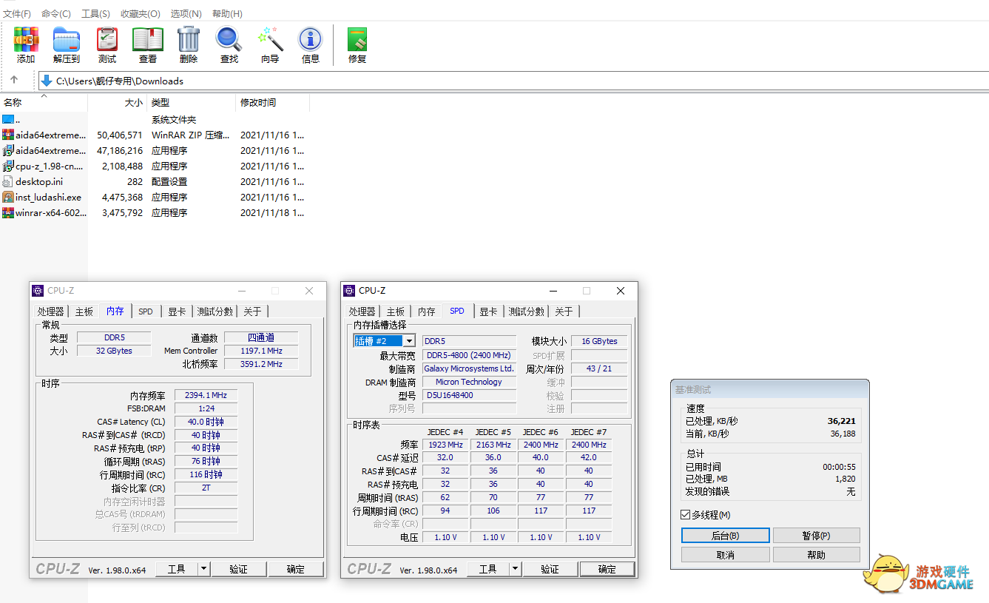Click 帮助 in the benchmark dialog

click(x=816, y=554)
